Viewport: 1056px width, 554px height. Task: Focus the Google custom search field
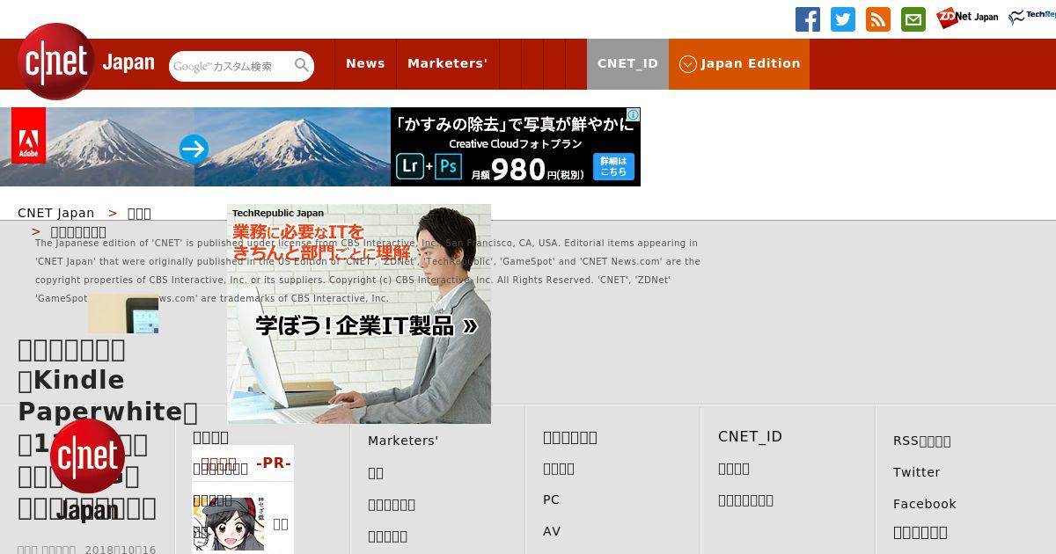(x=231, y=66)
